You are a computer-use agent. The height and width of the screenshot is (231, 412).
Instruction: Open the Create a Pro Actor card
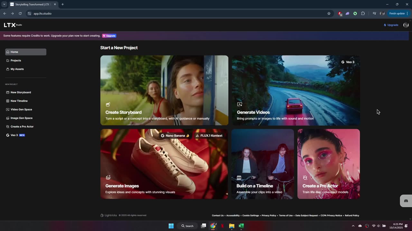pyautogui.click(x=329, y=164)
